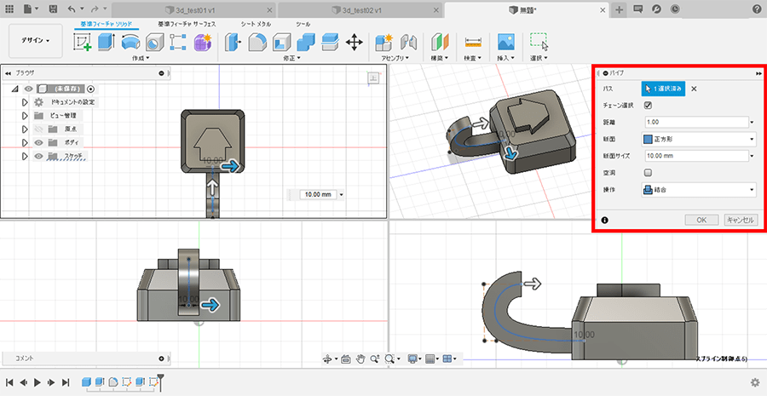Screen dimensions: 767x396
Task: Select the Revolve tool icon
Action: 130,42
